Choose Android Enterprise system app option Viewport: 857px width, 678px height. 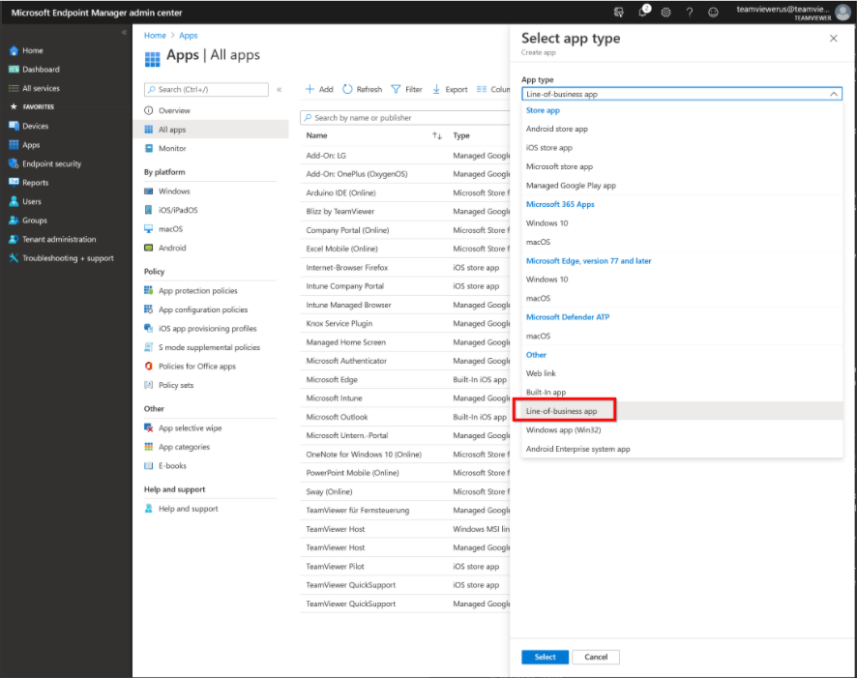point(682,449)
